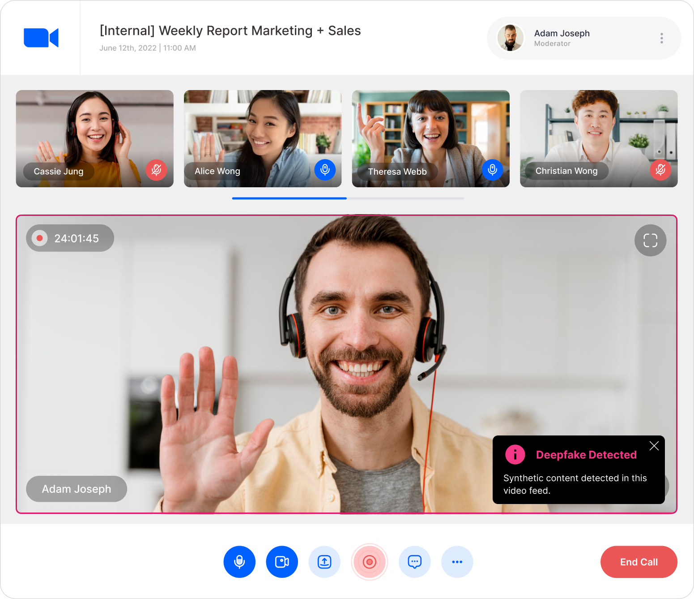Open Adam Joseph's vertical three-dot menu
The image size is (694, 599).
(661, 38)
